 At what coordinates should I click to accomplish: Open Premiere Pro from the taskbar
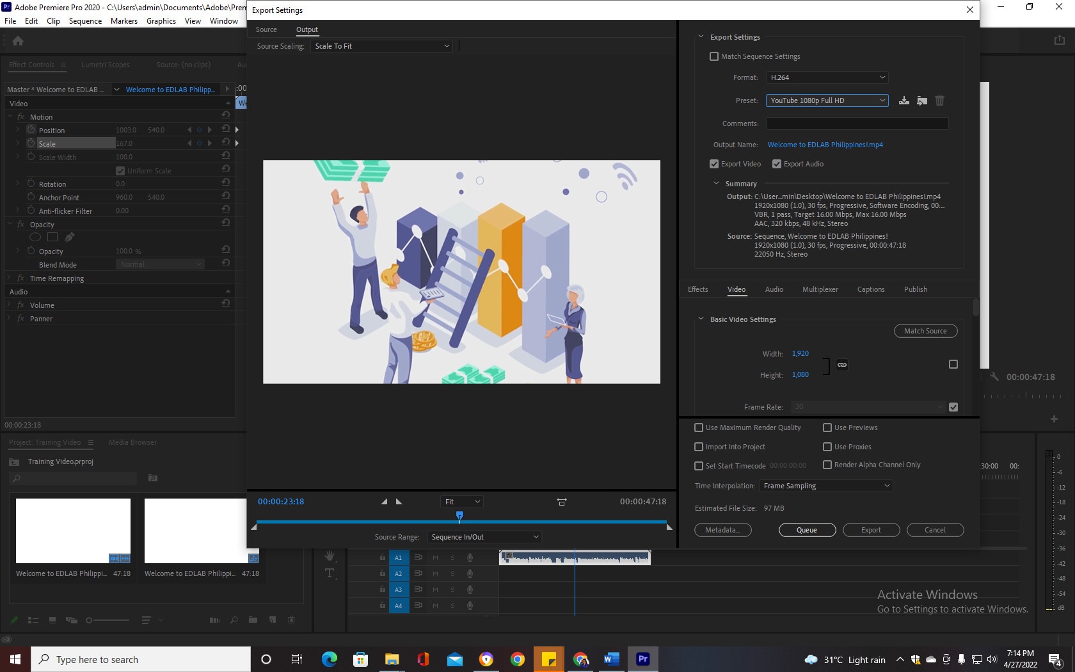click(642, 659)
